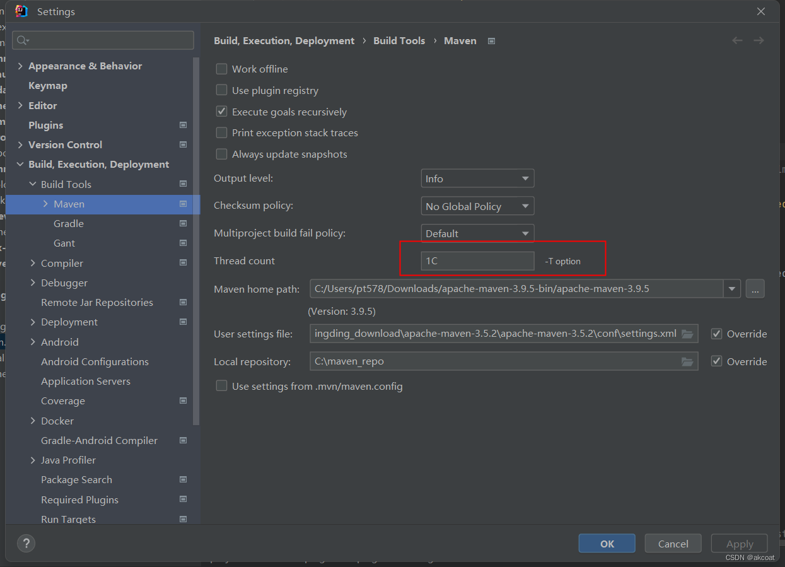785x567 pixels.
Task: Click the project icon on the Gant row
Action: [183, 243]
